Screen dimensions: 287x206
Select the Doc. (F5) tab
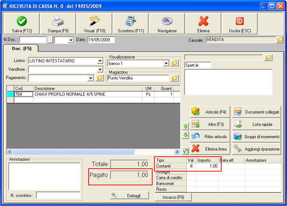(x=21, y=49)
